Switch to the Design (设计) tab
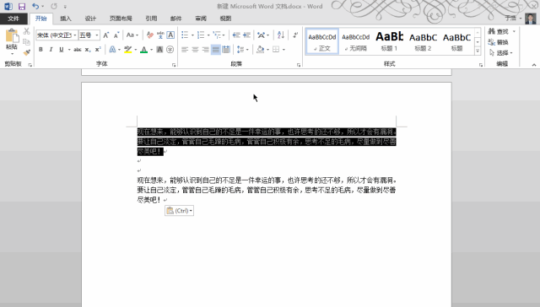Viewport: 540px width, 307px height. [90, 19]
